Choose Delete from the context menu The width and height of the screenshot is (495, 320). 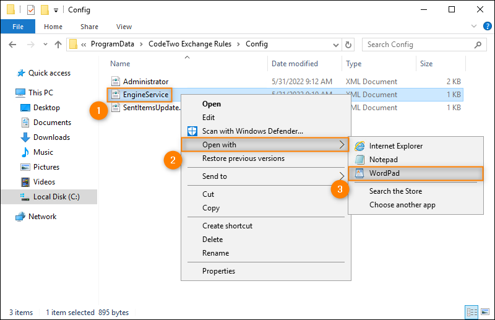click(266, 240)
